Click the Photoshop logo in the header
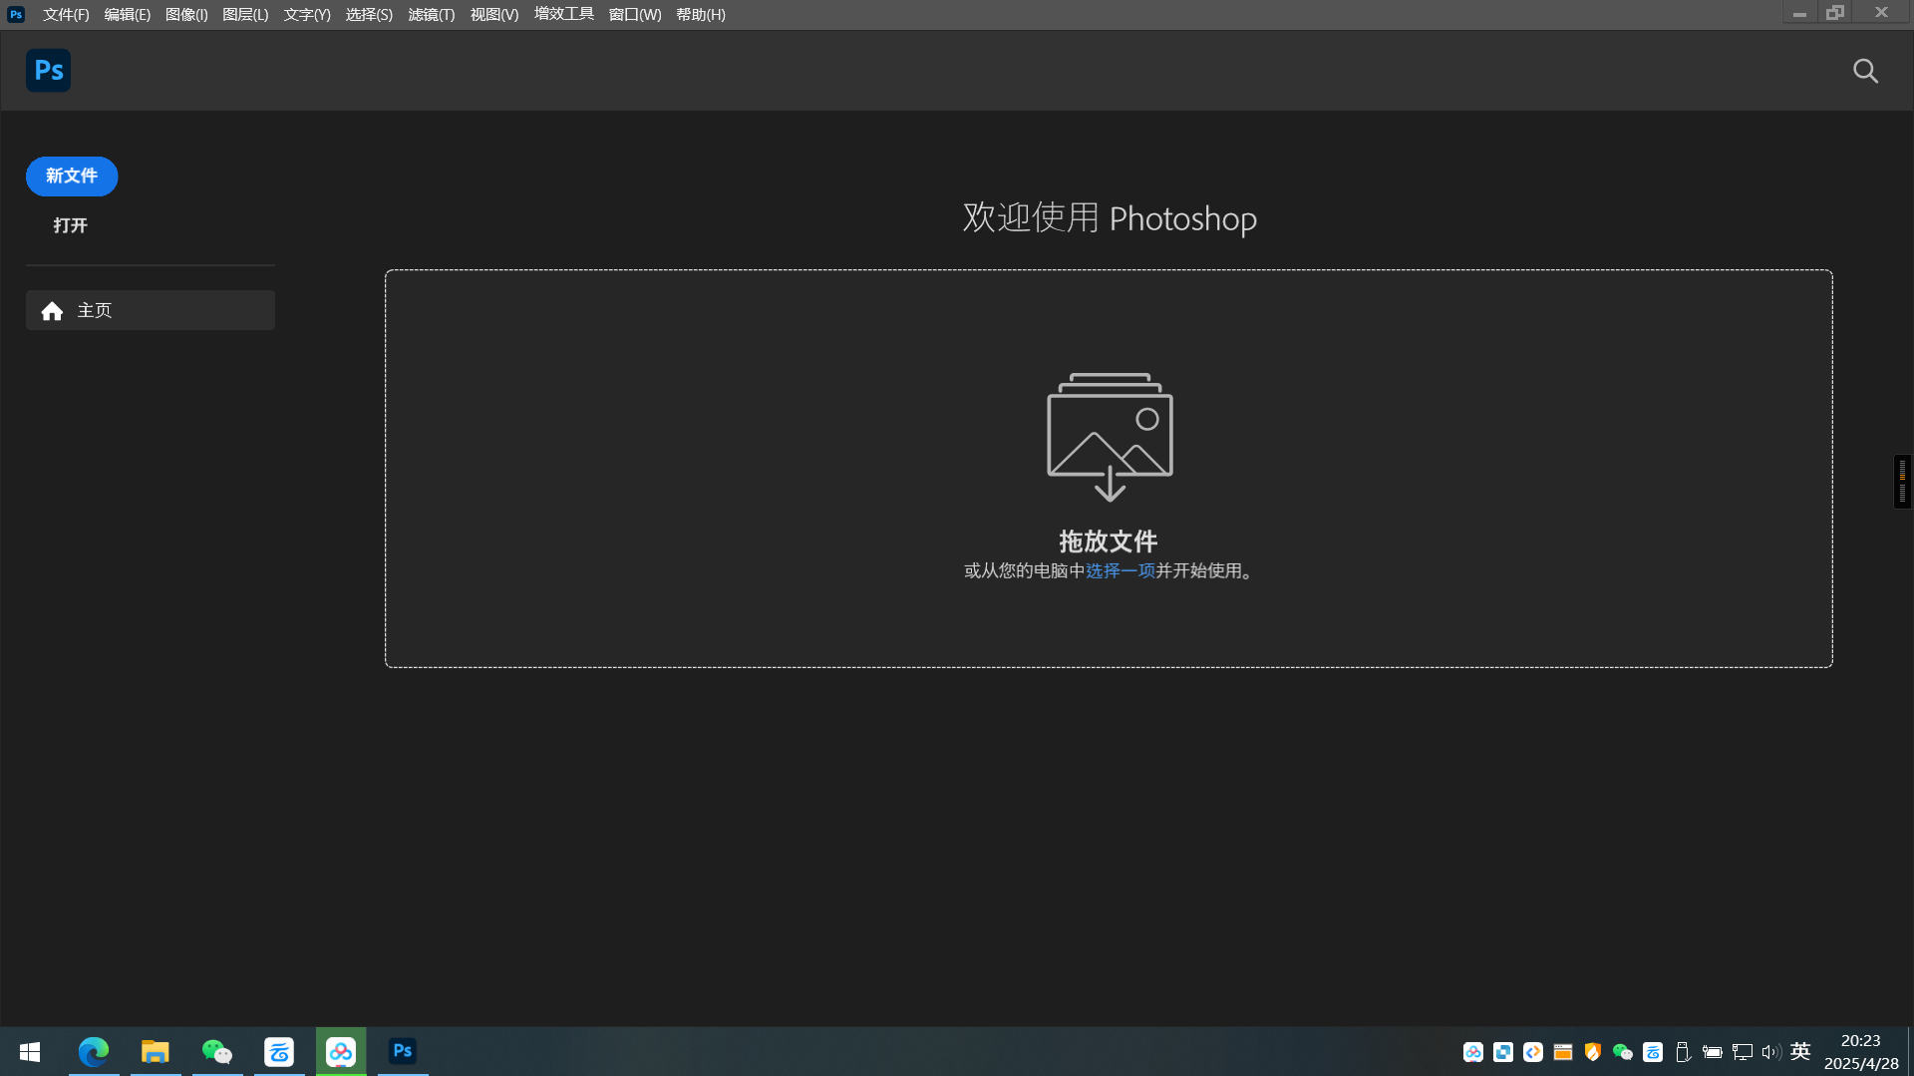This screenshot has height=1076, width=1914. coord(48,70)
